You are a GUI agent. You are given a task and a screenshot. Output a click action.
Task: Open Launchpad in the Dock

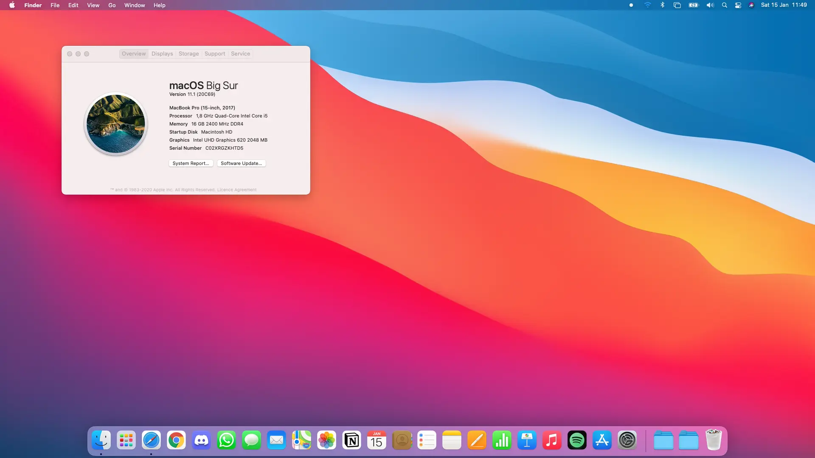126,440
